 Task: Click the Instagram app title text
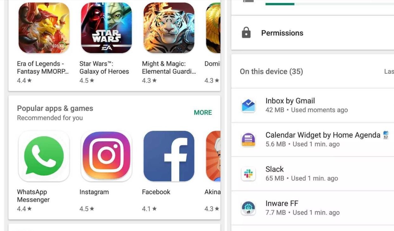[x=94, y=192]
